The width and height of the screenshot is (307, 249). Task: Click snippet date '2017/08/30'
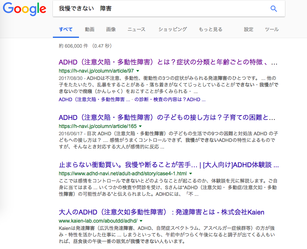click(71, 78)
